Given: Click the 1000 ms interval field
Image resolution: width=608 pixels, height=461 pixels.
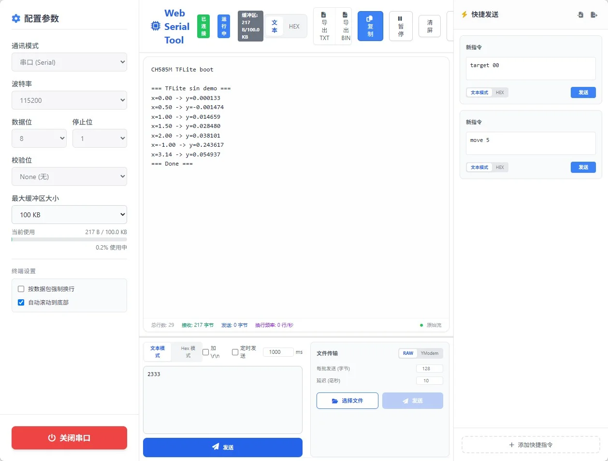Looking at the screenshot, I should [278, 352].
